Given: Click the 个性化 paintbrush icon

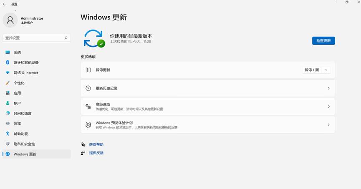Looking at the screenshot, I should [x=8, y=83].
